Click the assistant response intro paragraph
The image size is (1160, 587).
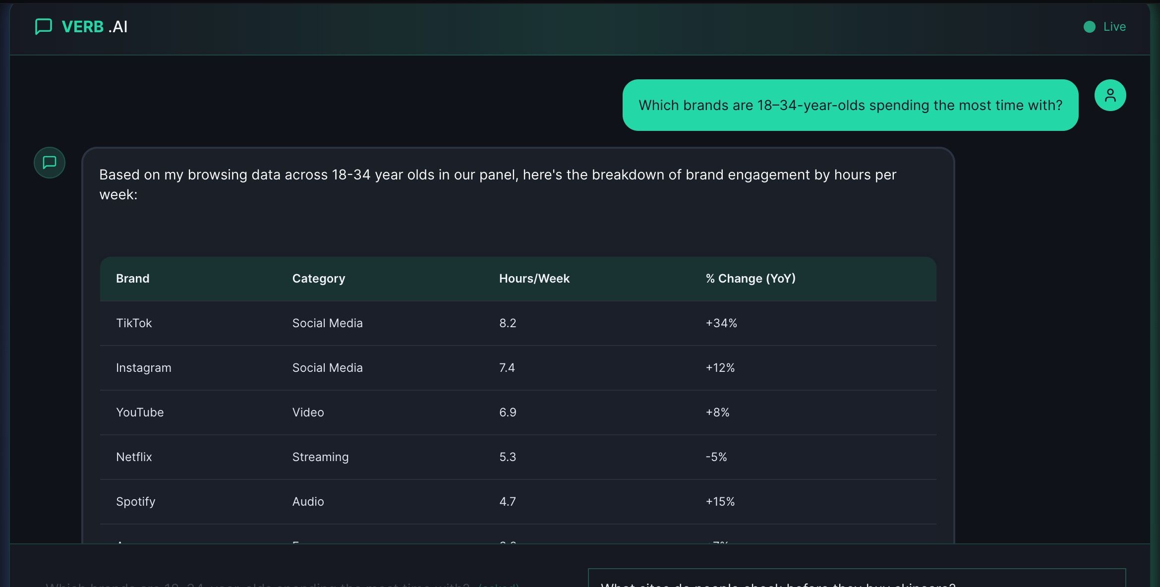pos(497,184)
